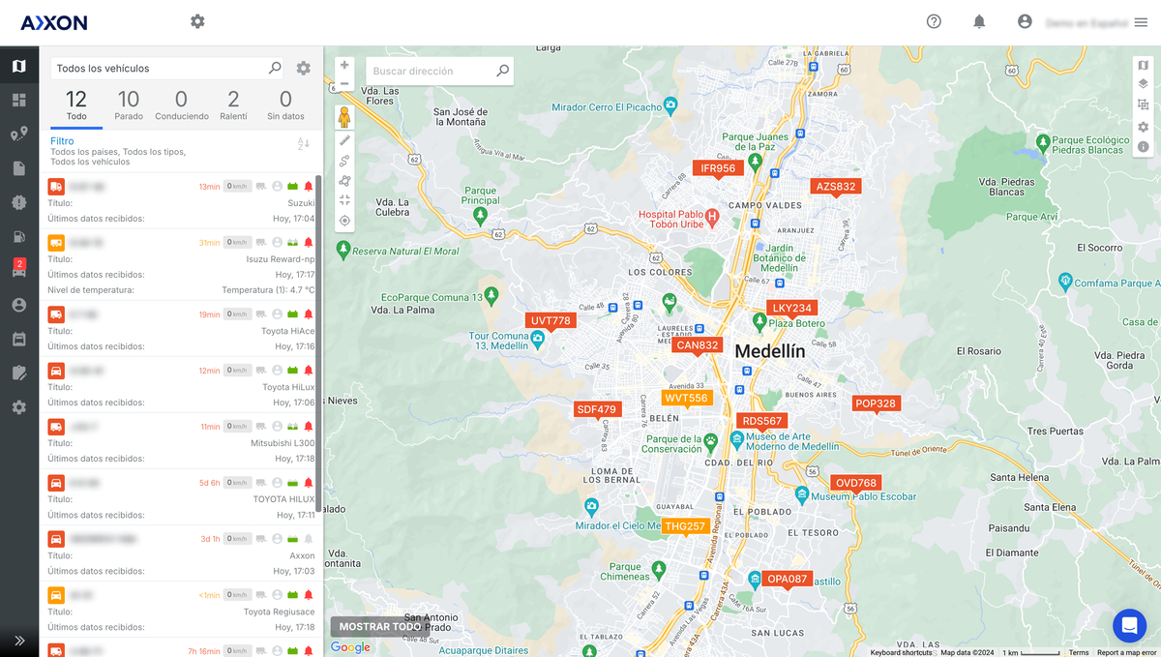
Task: Select the ruler measure tool
Action: pyautogui.click(x=344, y=139)
